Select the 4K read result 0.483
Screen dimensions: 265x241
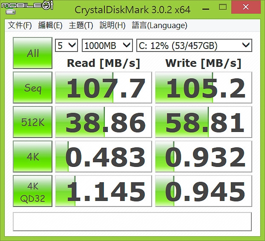pos(104,156)
